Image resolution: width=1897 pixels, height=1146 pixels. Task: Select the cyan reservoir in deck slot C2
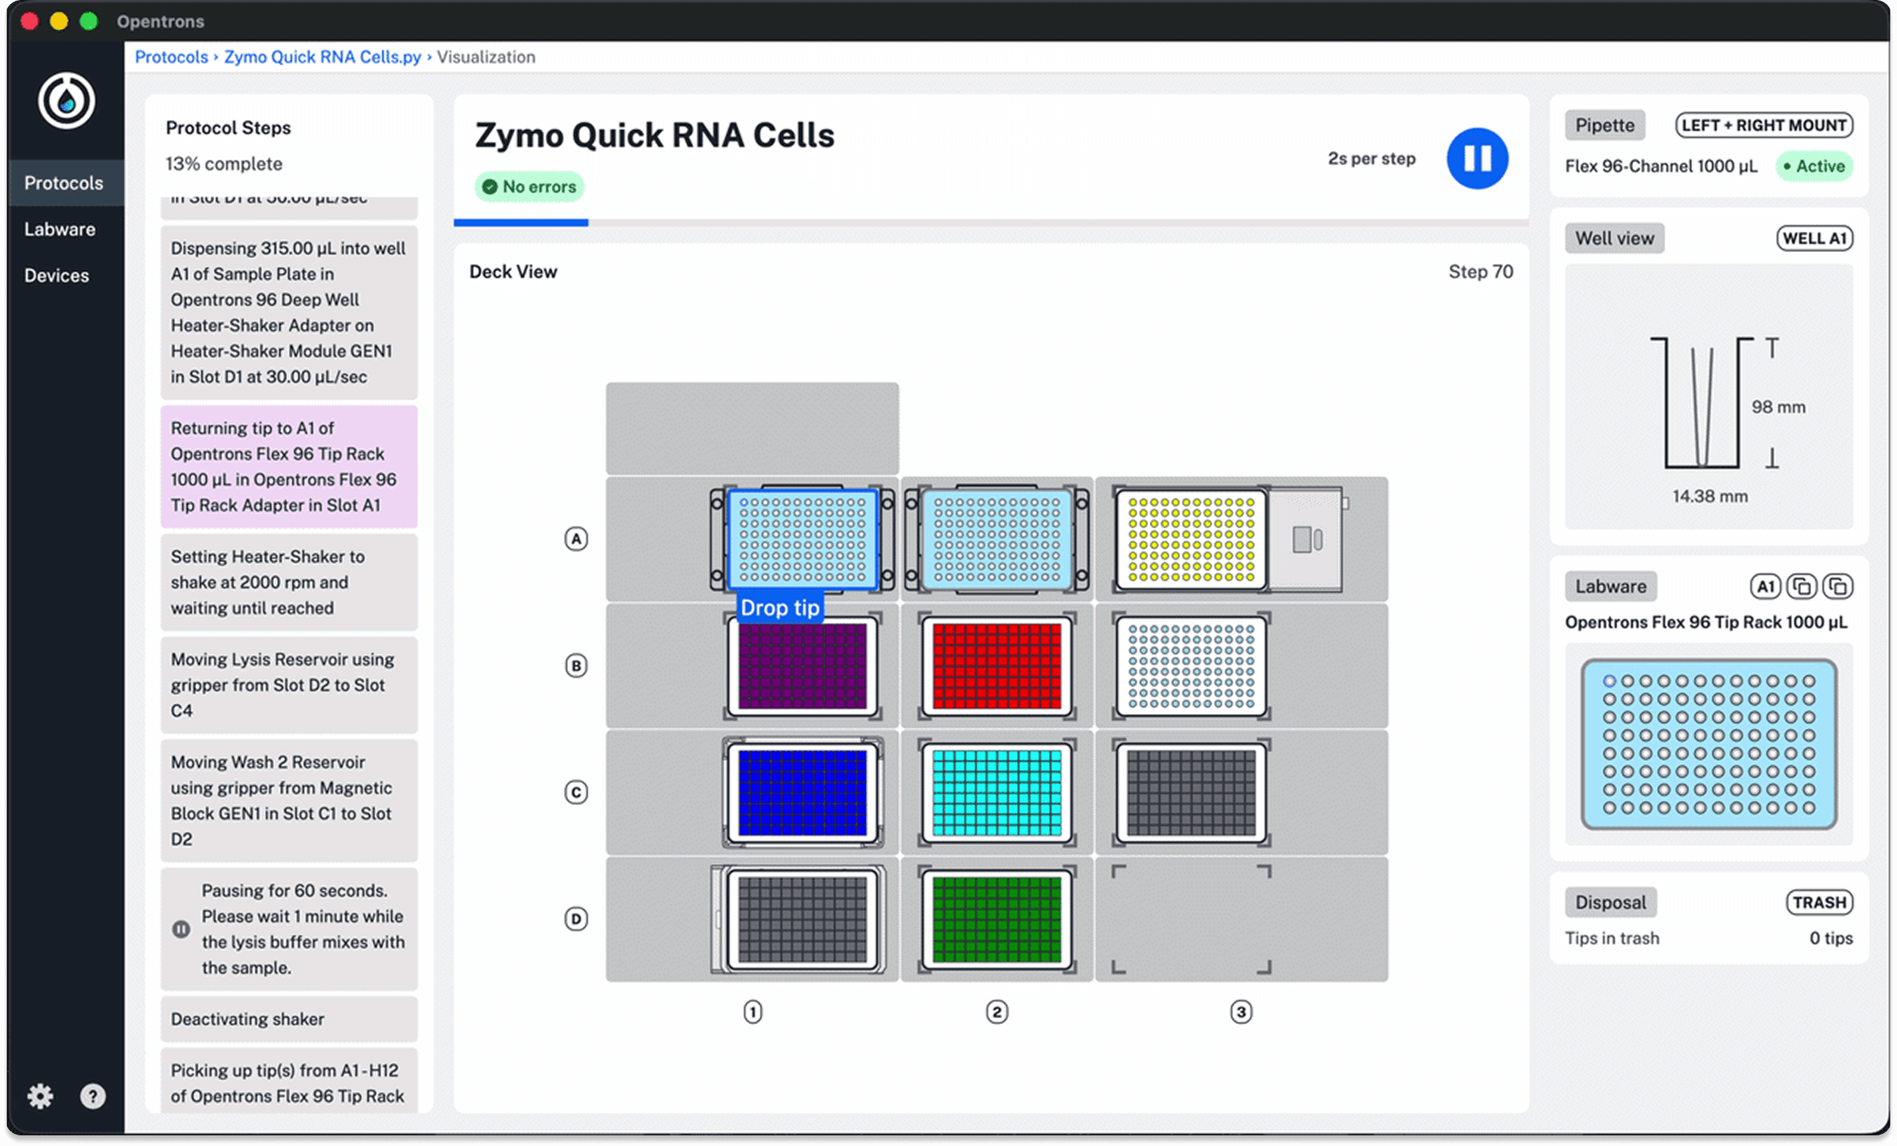coord(996,793)
